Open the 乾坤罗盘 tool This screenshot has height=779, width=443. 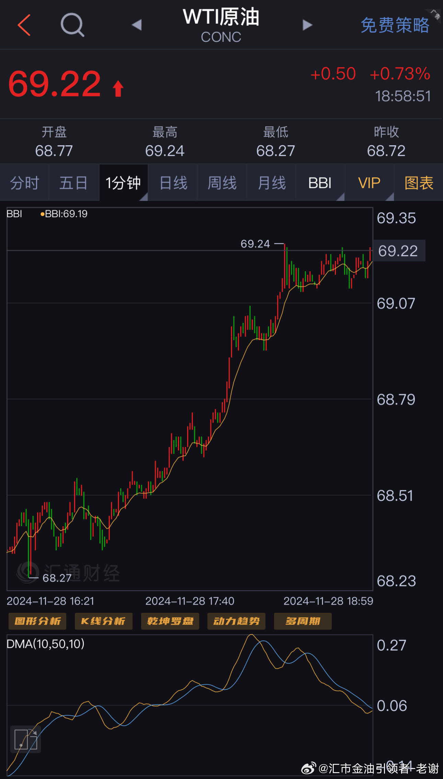[x=170, y=621]
